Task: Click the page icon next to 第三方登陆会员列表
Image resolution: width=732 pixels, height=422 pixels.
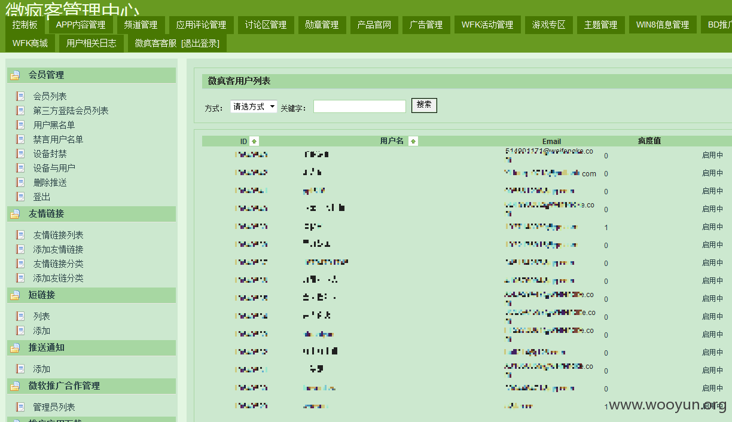Action: 20,111
